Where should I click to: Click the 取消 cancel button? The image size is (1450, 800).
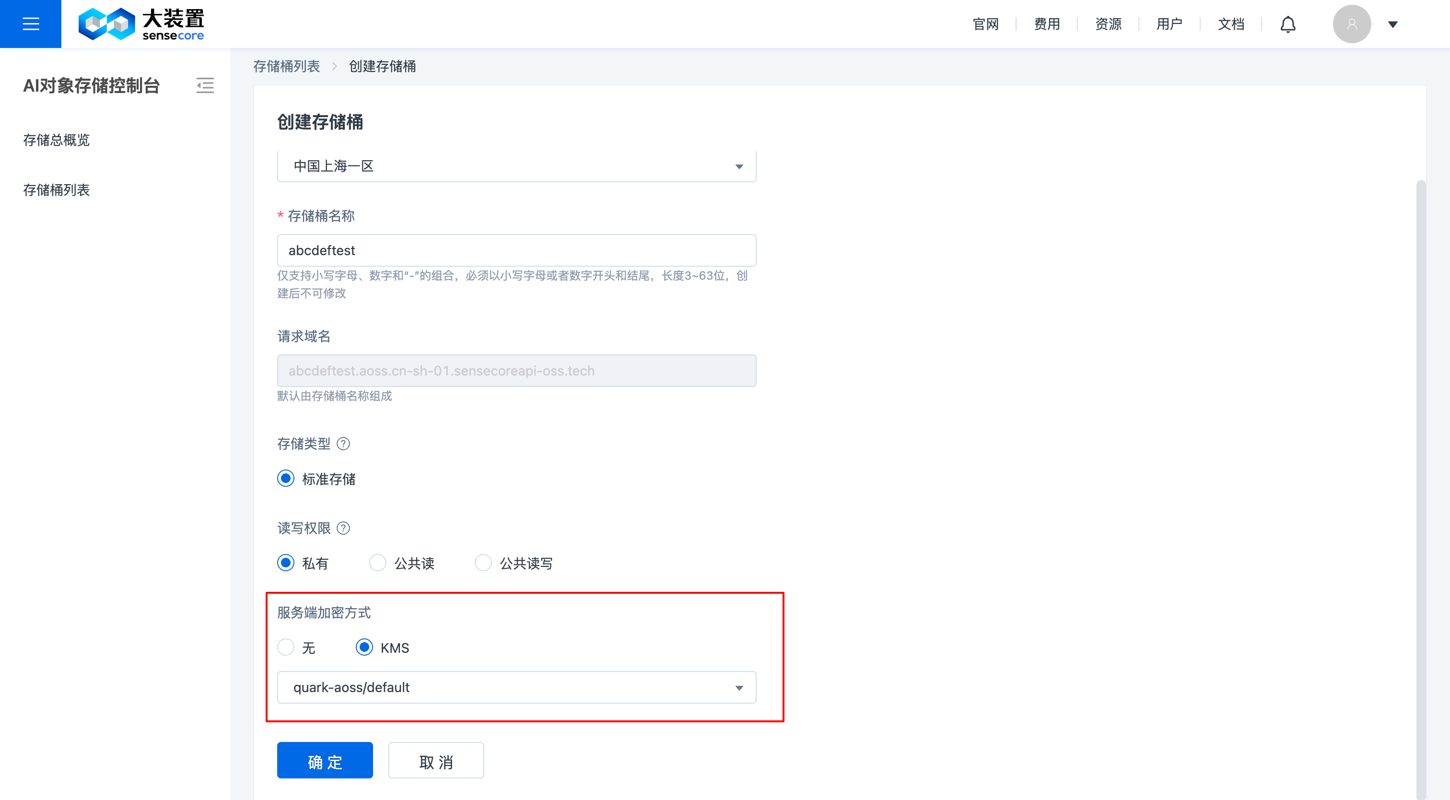[x=436, y=760]
